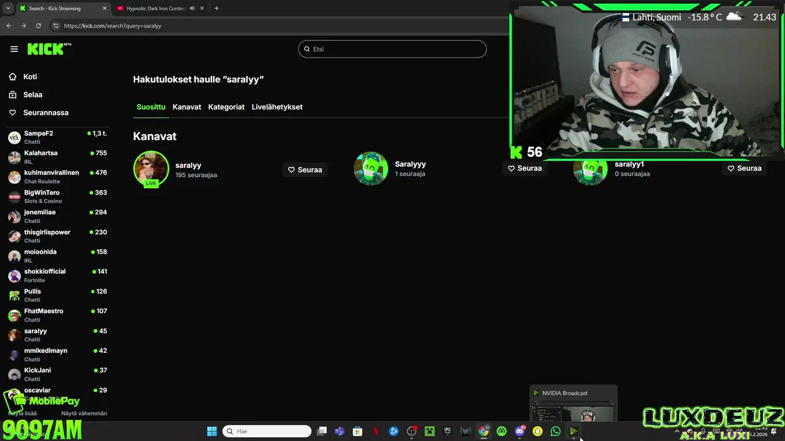This screenshot has width=785, height=441.
Task: Open Task View from taskbar
Action: 322,431
